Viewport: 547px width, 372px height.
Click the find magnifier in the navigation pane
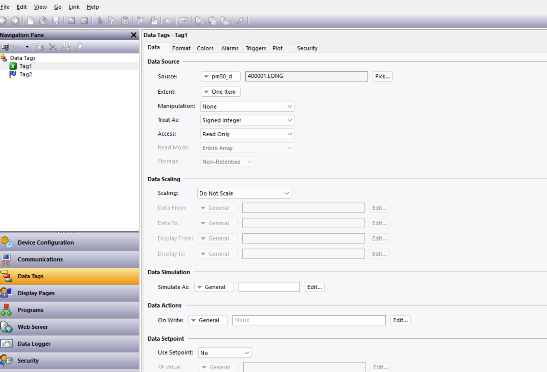click(x=79, y=47)
